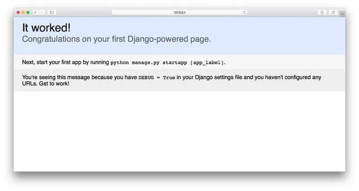Click the 127.0.0.1 address bar
Viewport: 359px width, 191px height.
179,13
